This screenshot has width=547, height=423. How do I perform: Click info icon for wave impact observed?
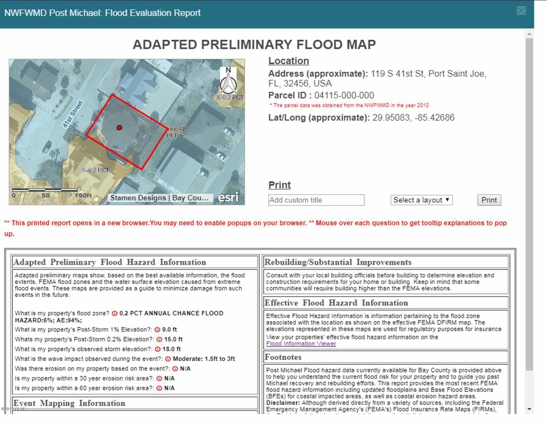(x=168, y=359)
